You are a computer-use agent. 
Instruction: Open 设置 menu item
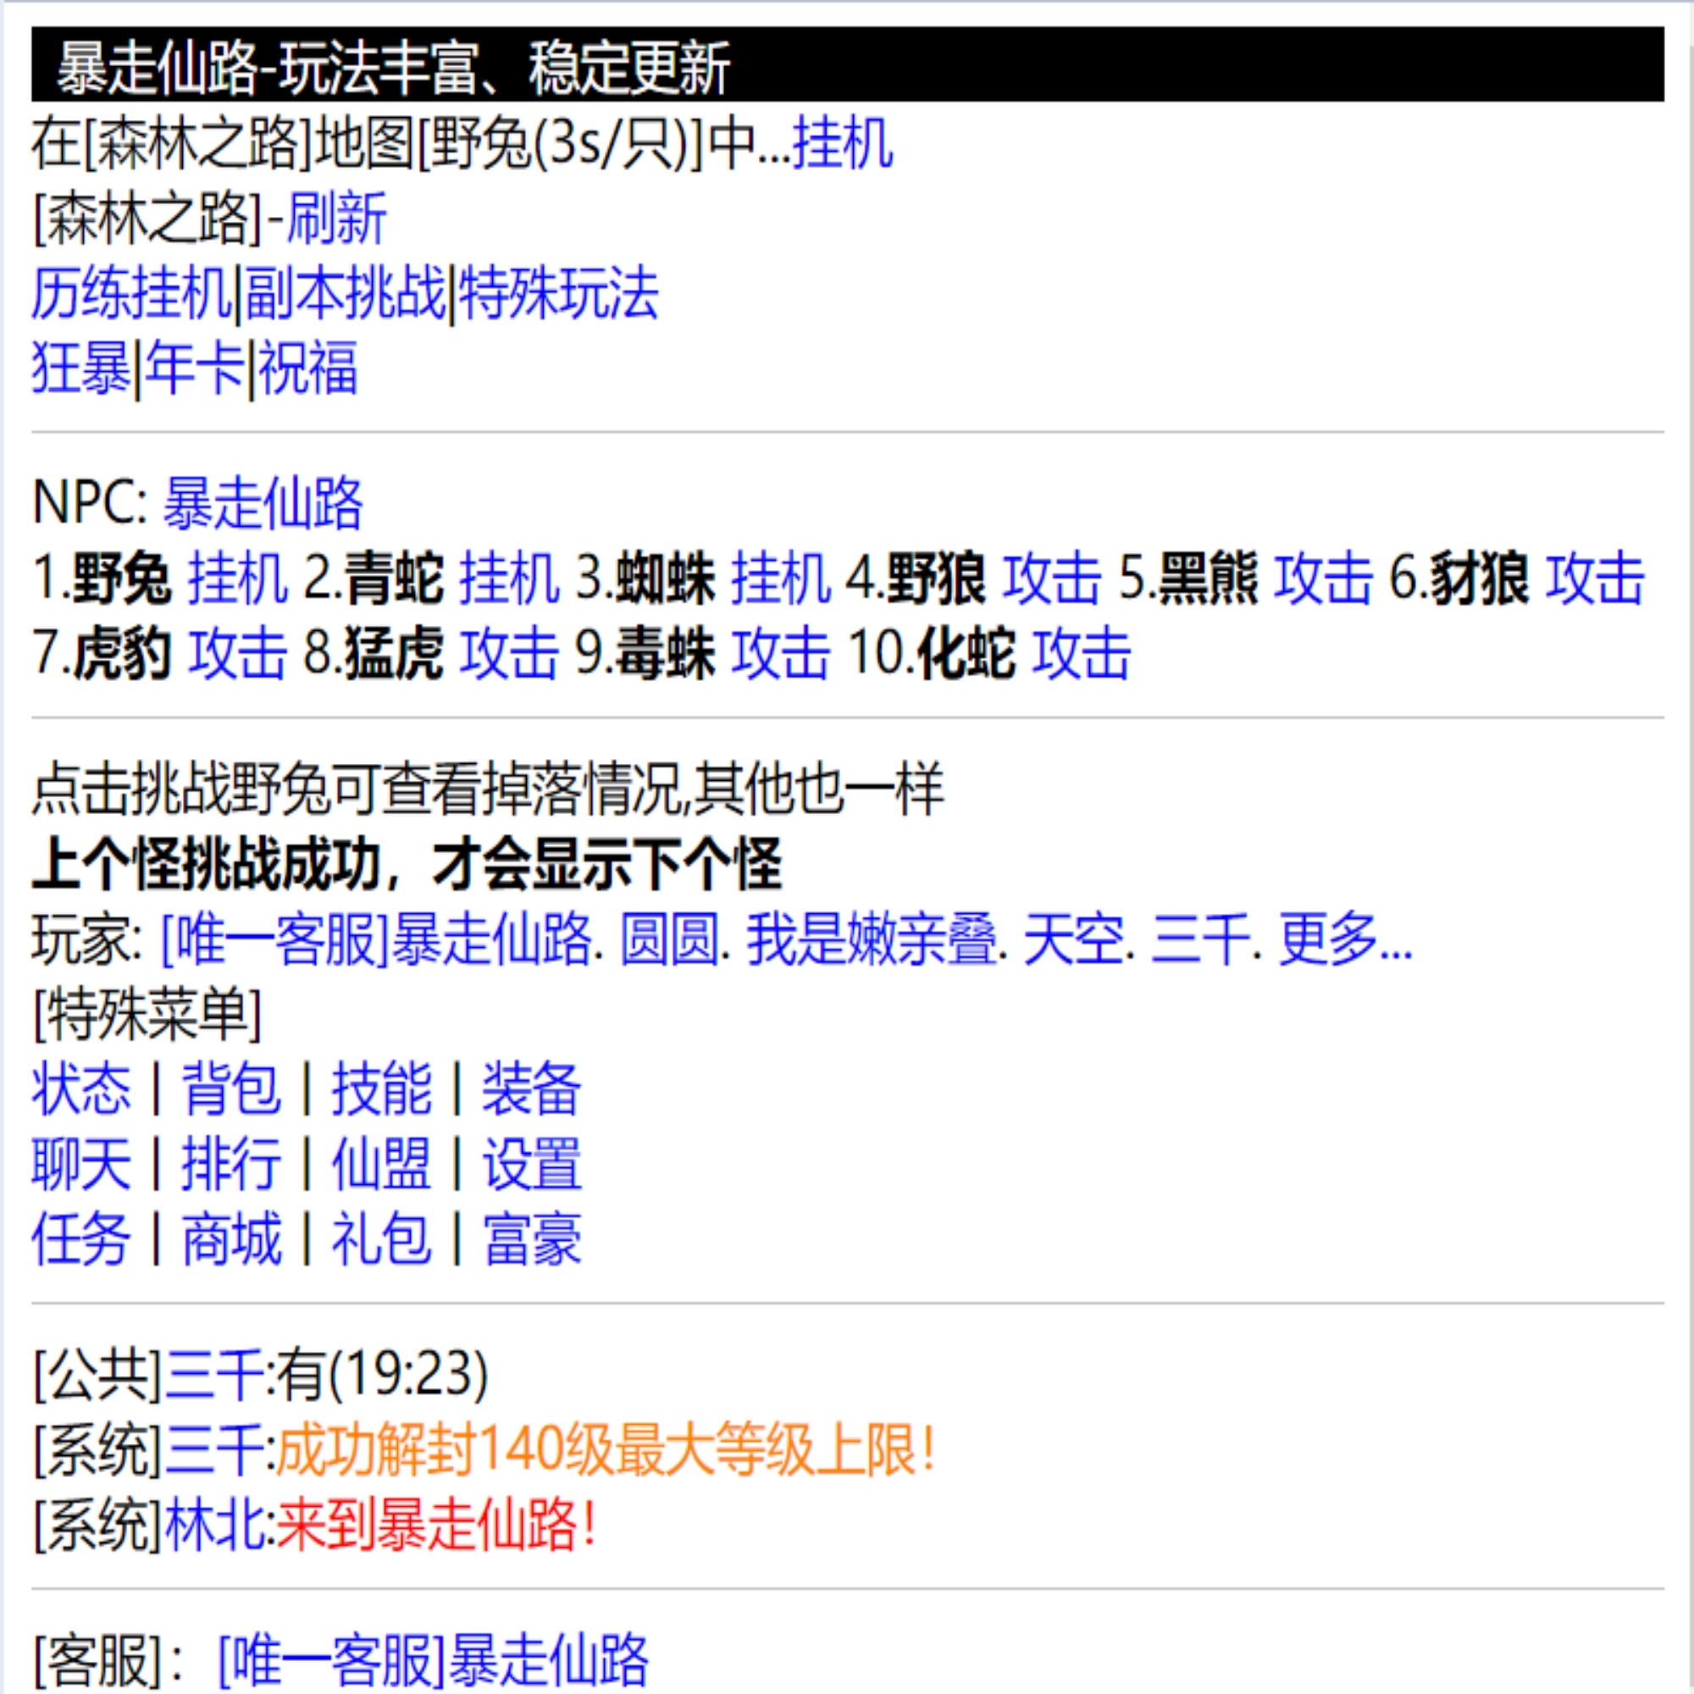[x=532, y=1164]
